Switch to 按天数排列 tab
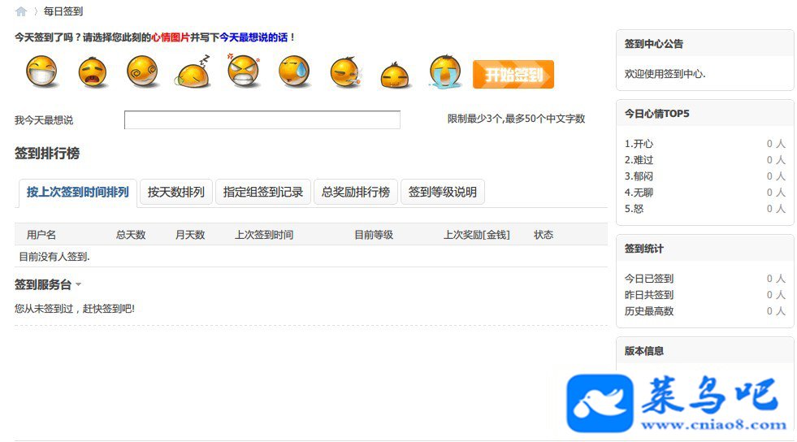 click(175, 192)
